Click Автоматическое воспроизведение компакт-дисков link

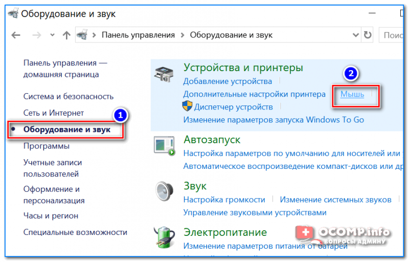[293, 166]
